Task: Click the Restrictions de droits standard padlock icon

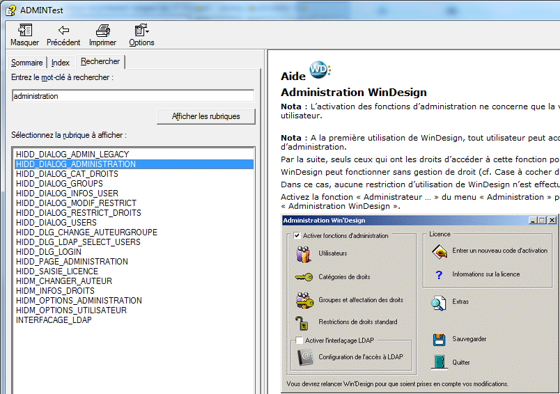Action: 302,323
